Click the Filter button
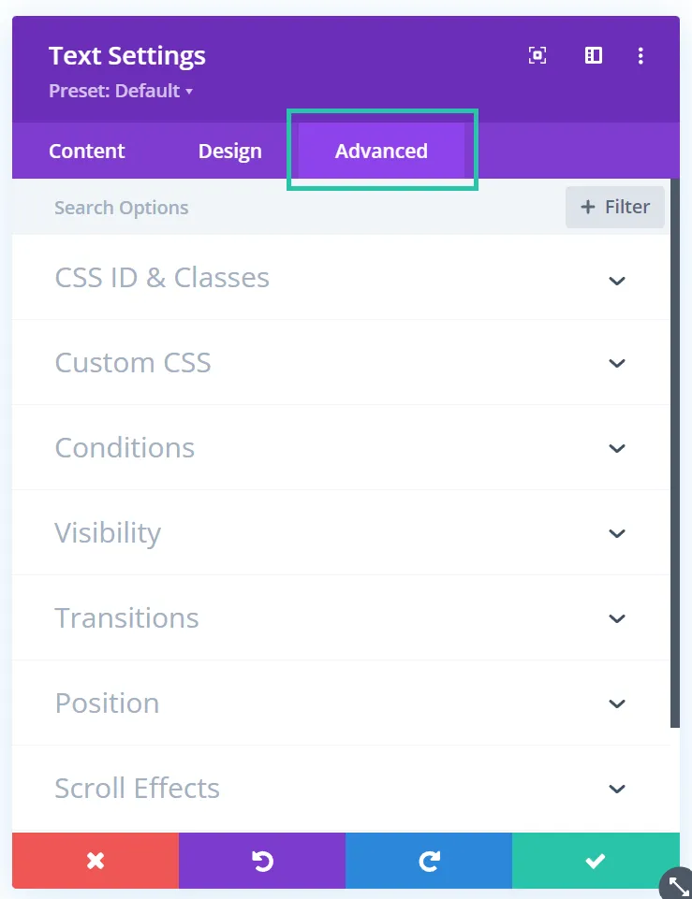 point(614,207)
